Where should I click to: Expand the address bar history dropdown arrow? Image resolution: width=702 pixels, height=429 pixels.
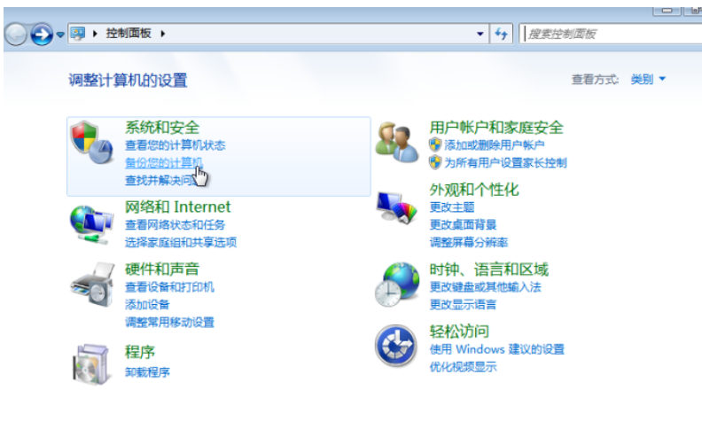(480, 34)
